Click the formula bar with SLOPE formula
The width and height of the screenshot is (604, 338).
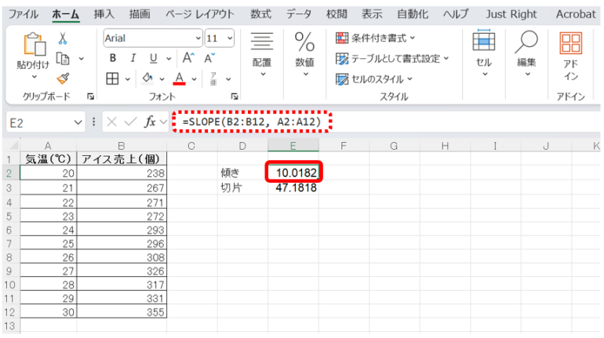(x=385, y=122)
